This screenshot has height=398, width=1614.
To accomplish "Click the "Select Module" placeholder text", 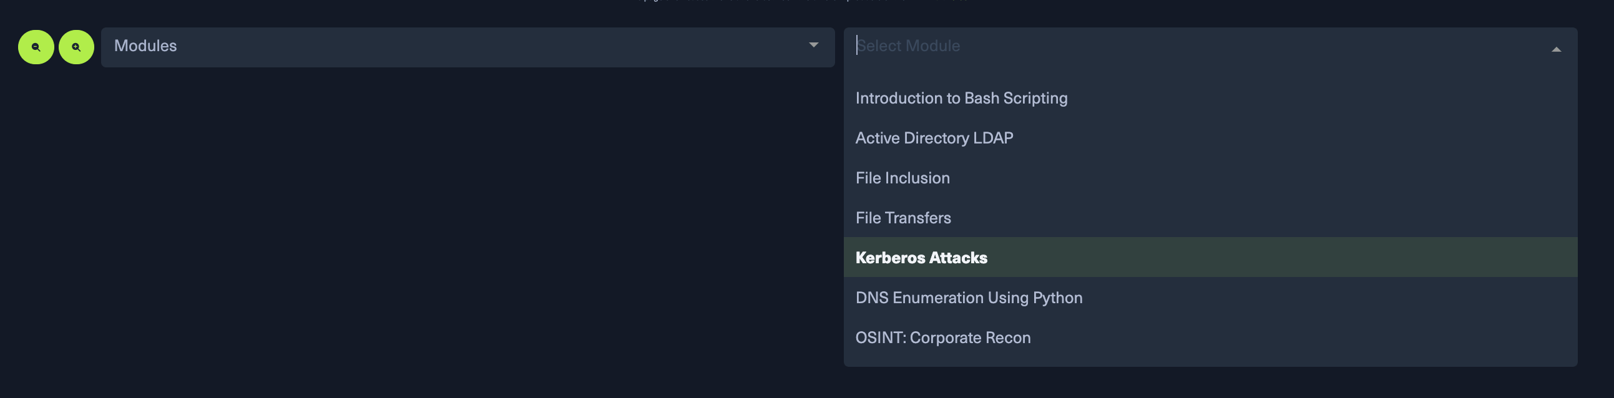I will (909, 46).
